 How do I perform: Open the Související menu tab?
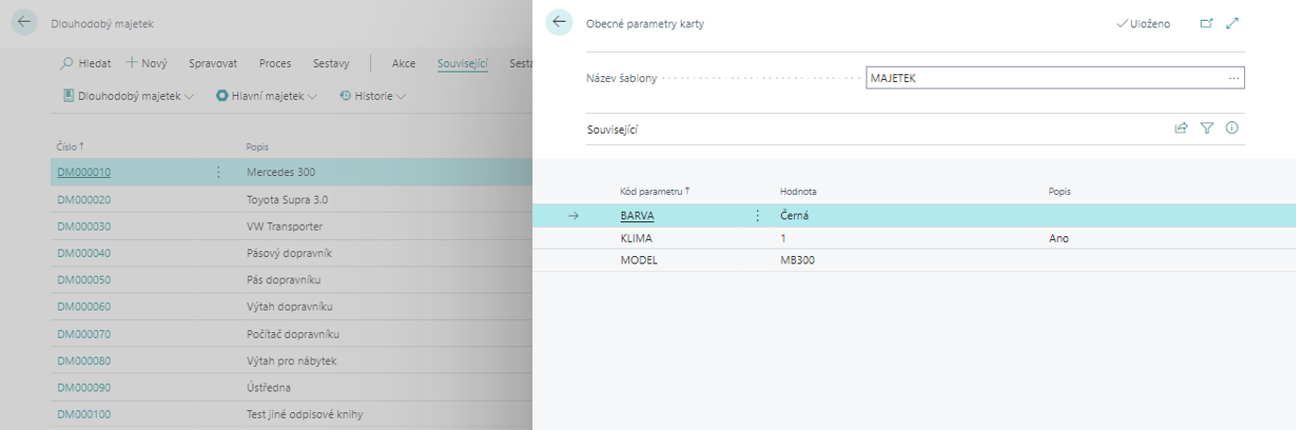(x=462, y=63)
